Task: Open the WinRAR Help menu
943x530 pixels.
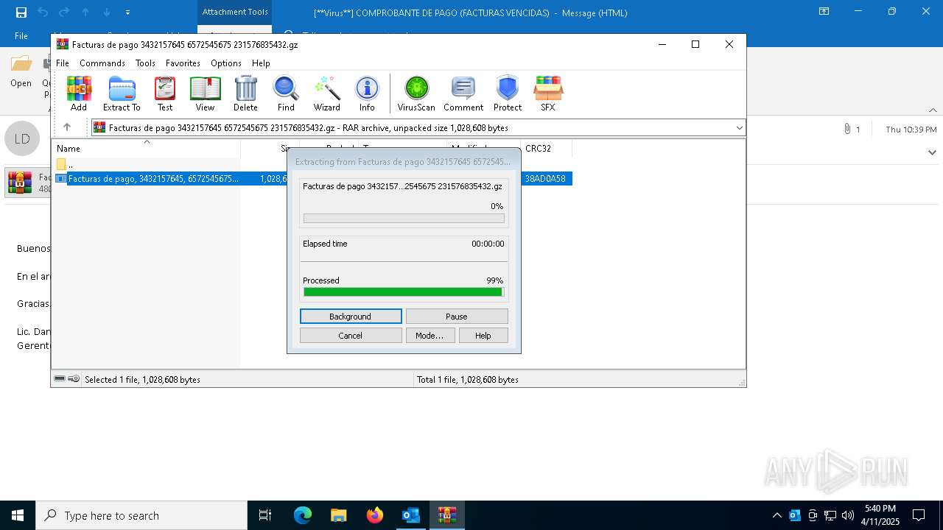Action: point(261,63)
